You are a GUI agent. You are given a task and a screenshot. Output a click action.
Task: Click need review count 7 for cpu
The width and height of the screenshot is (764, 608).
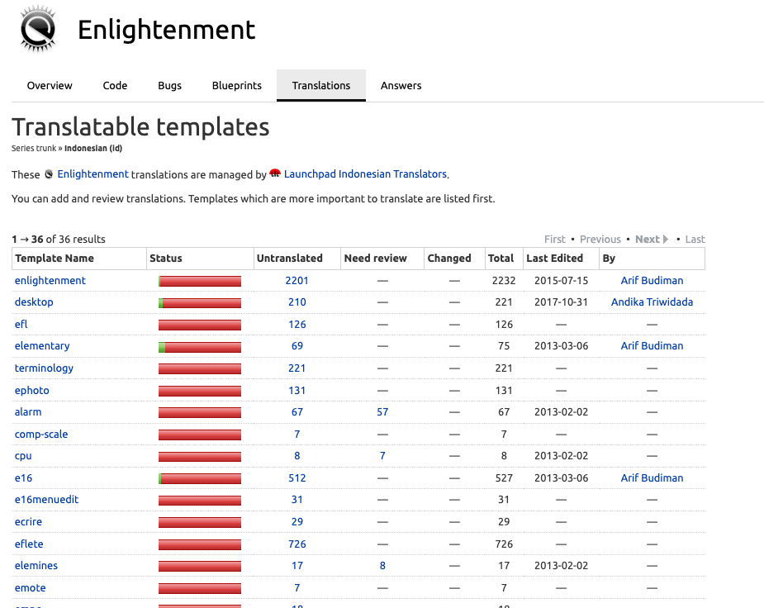[382, 456]
